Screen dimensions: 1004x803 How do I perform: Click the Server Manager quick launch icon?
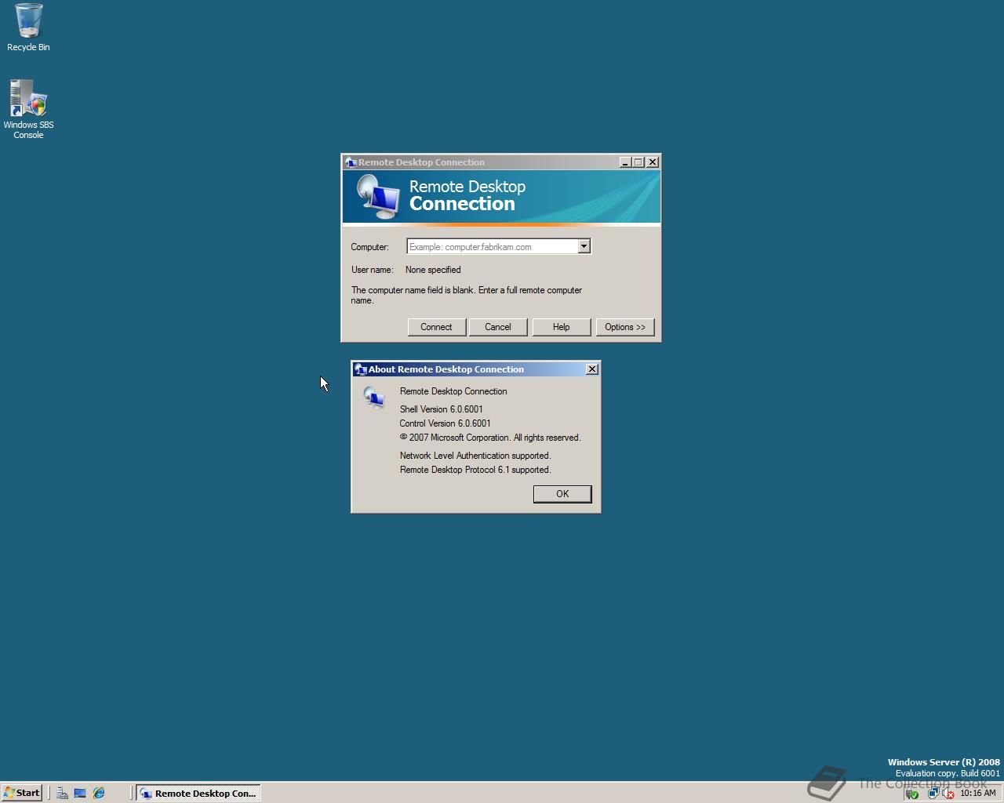(x=62, y=793)
